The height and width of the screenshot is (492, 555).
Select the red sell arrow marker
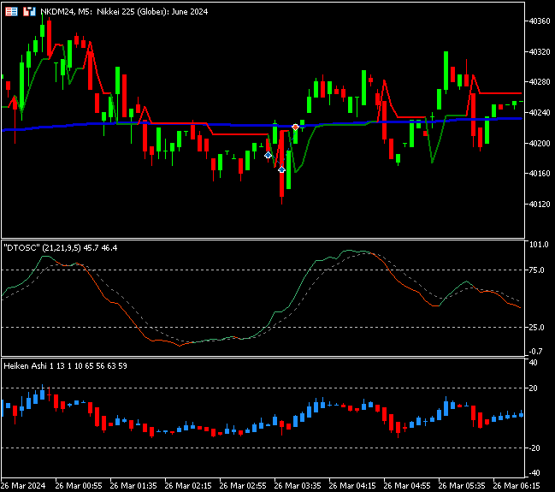[295, 127]
